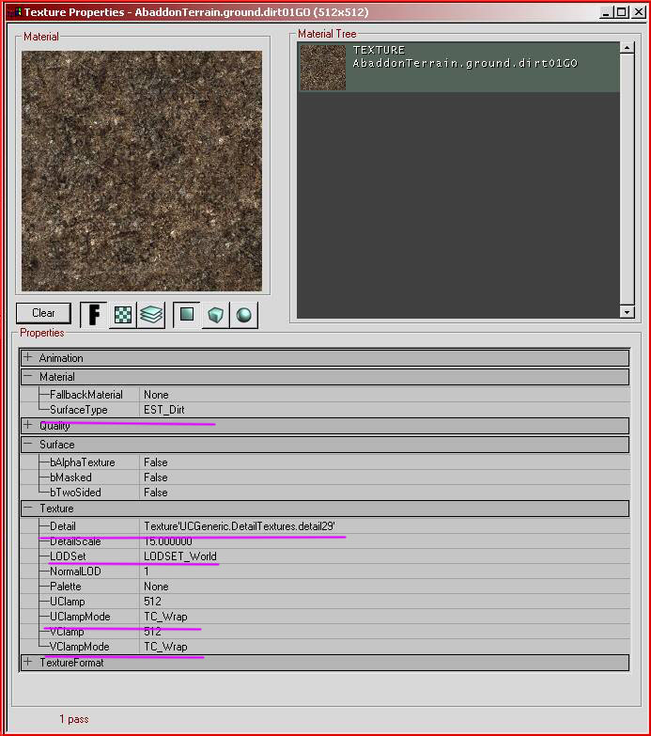Click the Detail texture value field

(x=384, y=526)
